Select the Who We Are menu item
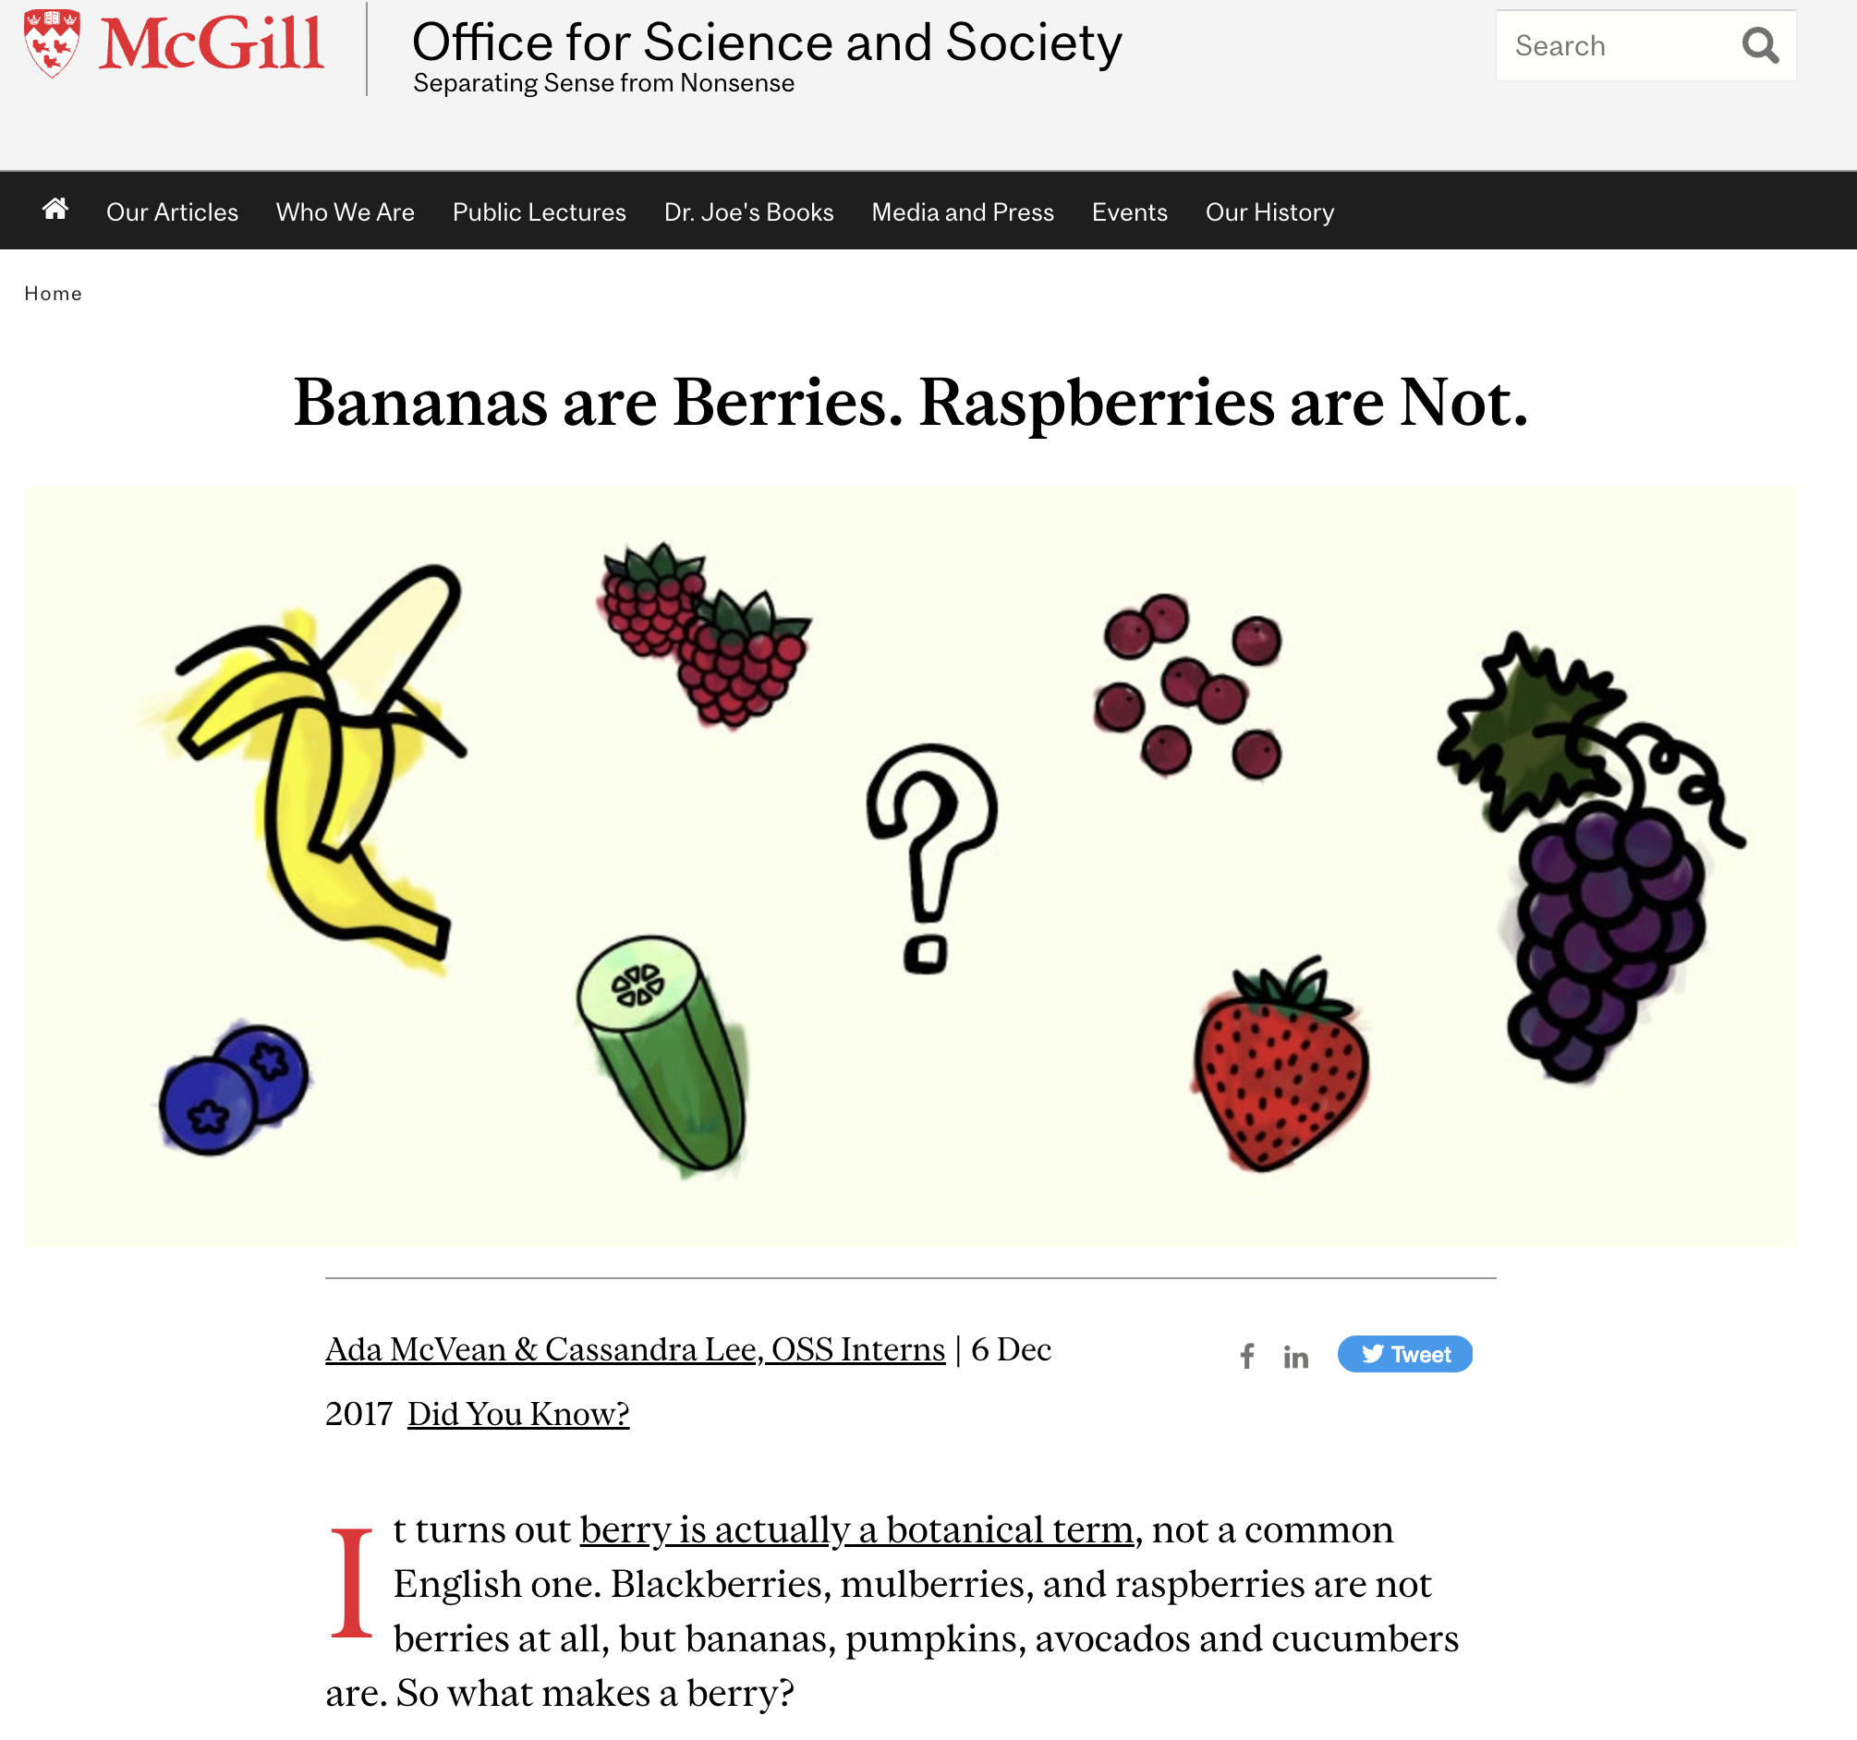 [344, 210]
